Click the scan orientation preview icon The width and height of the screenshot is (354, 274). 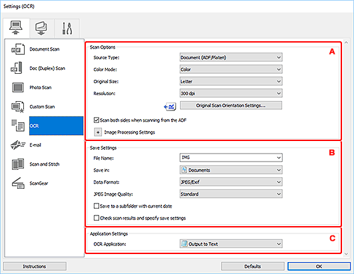coord(170,106)
